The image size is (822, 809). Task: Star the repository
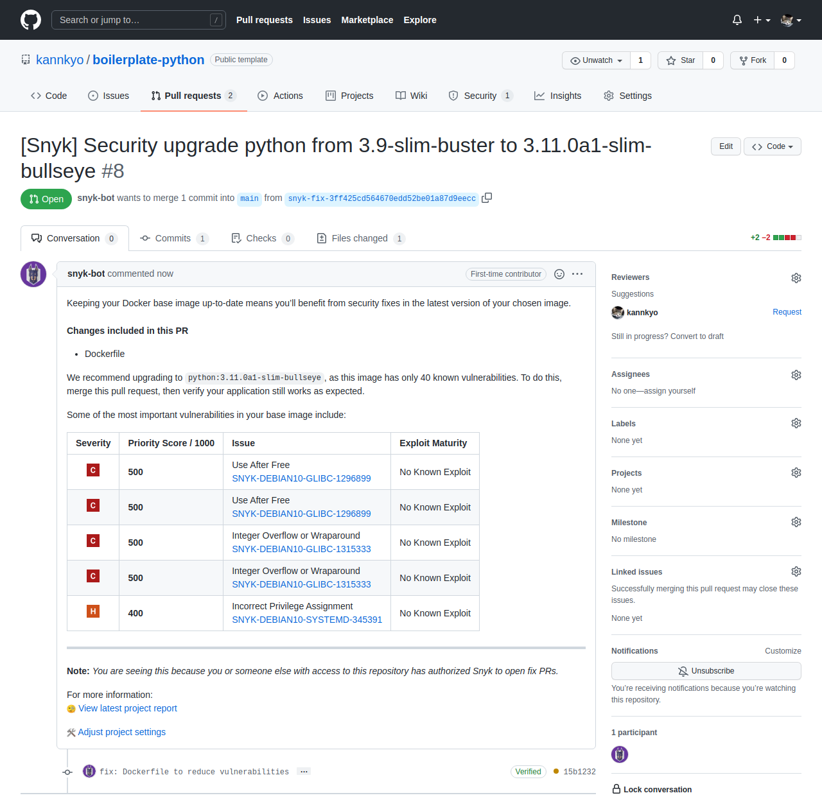[x=680, y=60]
